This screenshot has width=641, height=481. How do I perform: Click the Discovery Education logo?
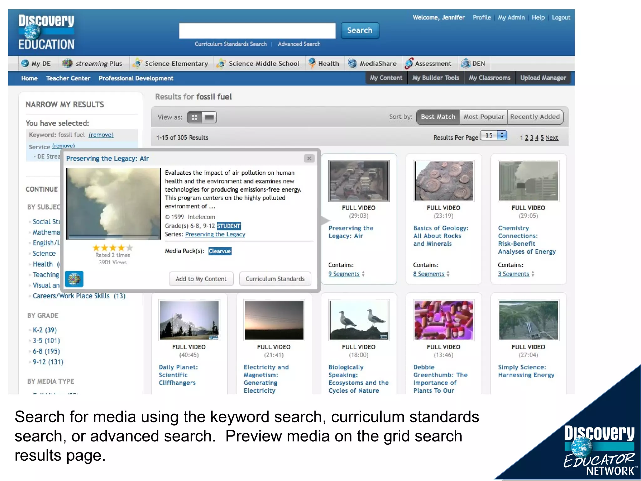click(46, 32)
